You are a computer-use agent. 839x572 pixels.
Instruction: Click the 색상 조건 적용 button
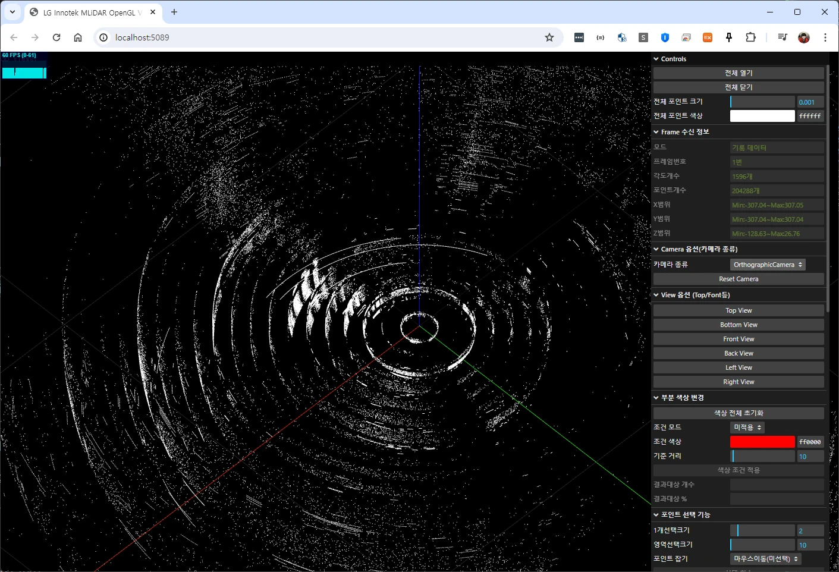click(x=739, y=470)
